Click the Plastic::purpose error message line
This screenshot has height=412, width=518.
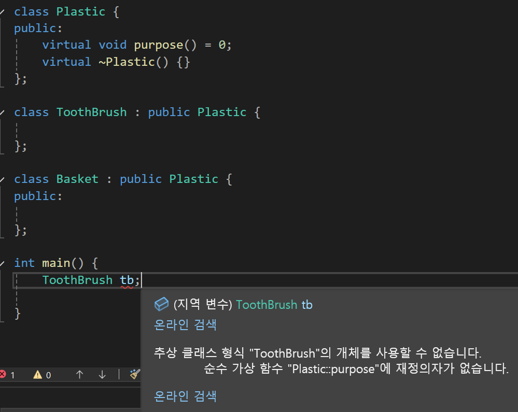(356, 368)
